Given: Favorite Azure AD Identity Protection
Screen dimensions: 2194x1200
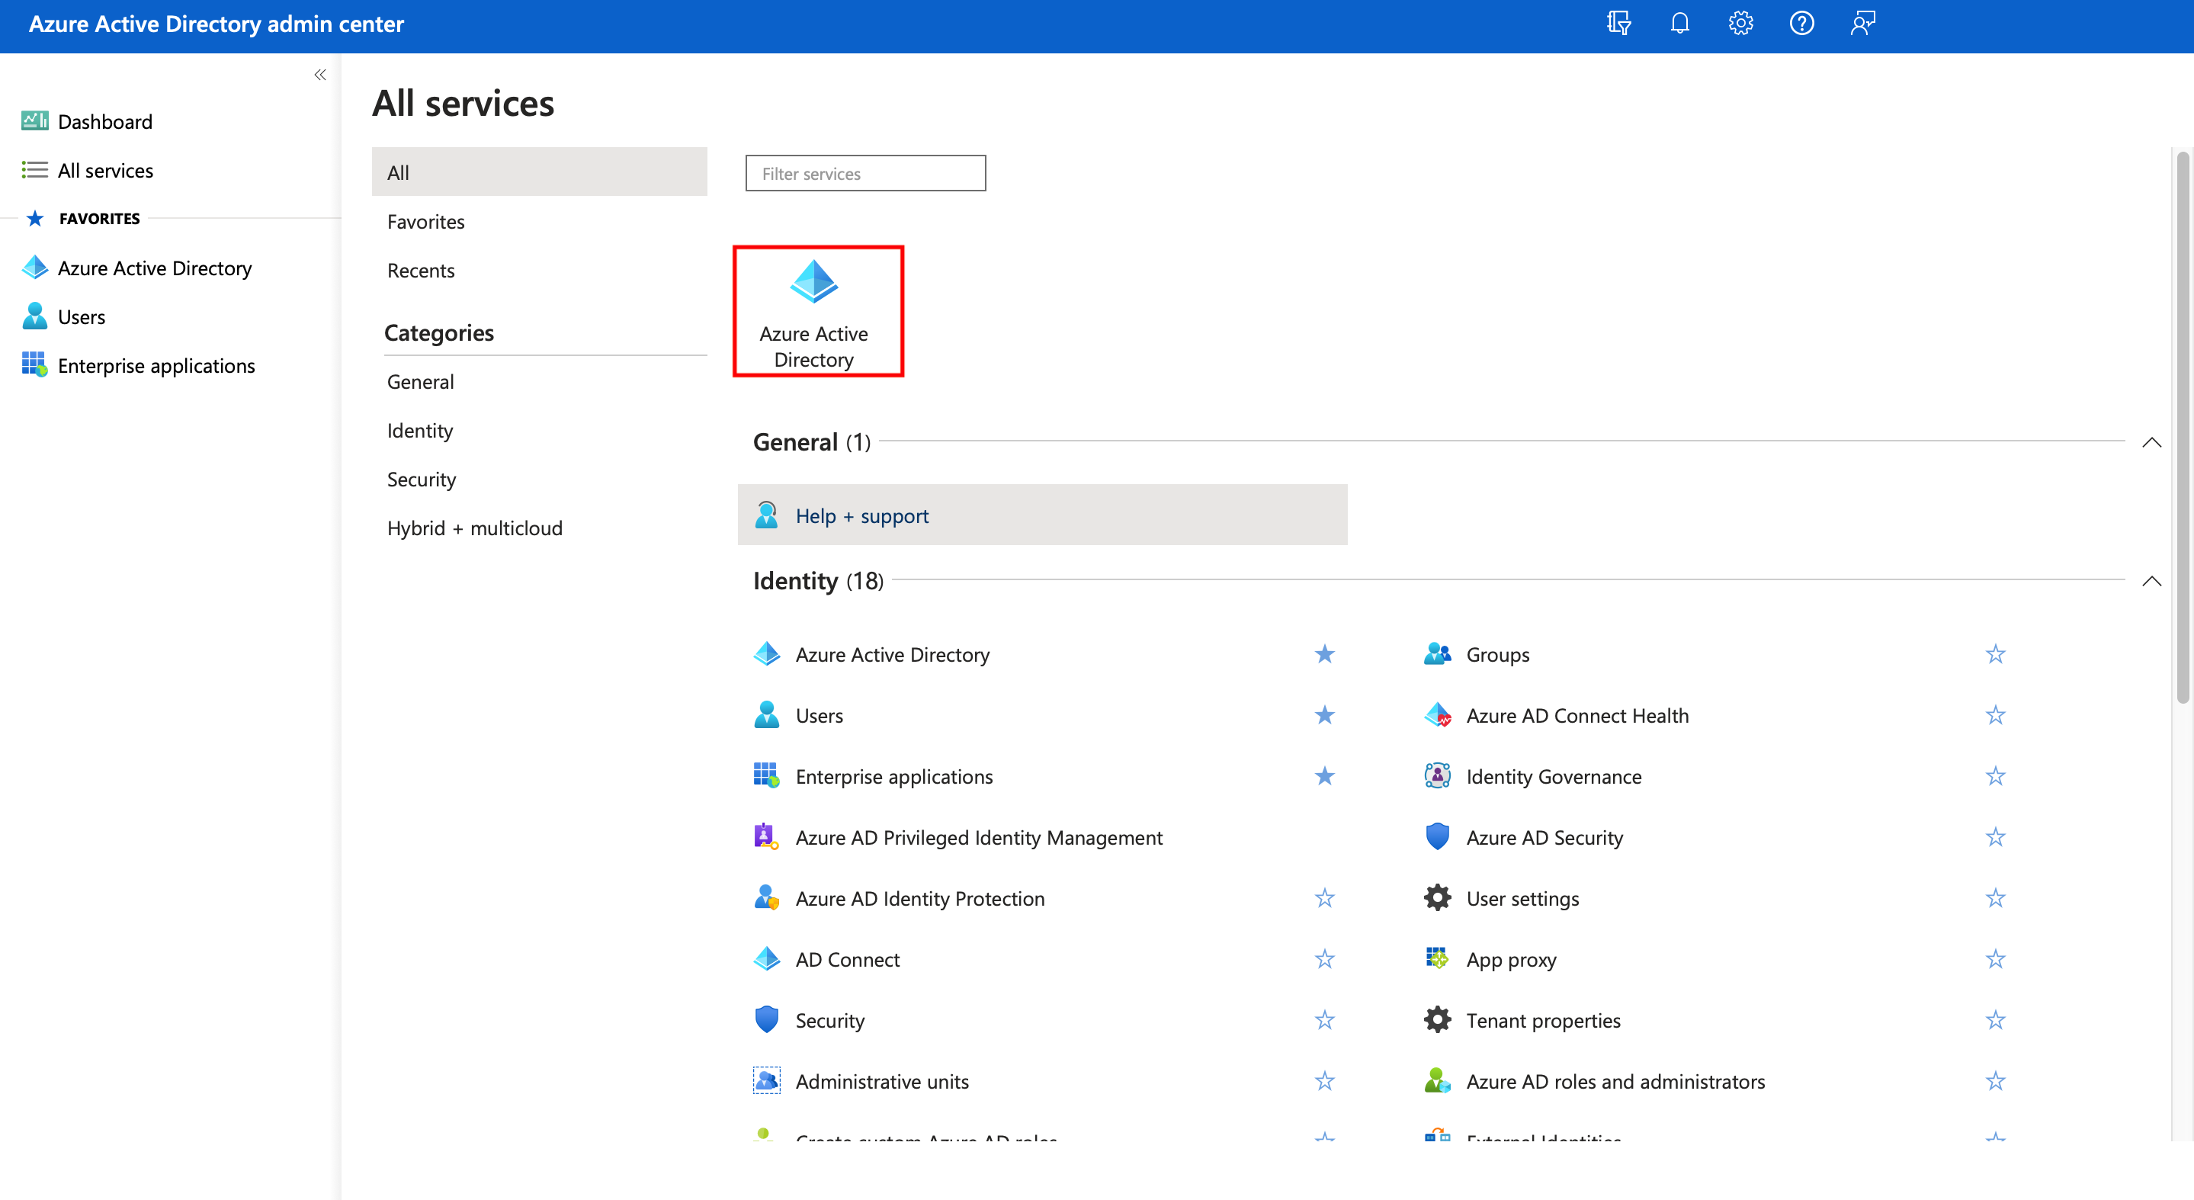Looking at the screenshot, I should pyautogui.click(x=1323, y=897).
